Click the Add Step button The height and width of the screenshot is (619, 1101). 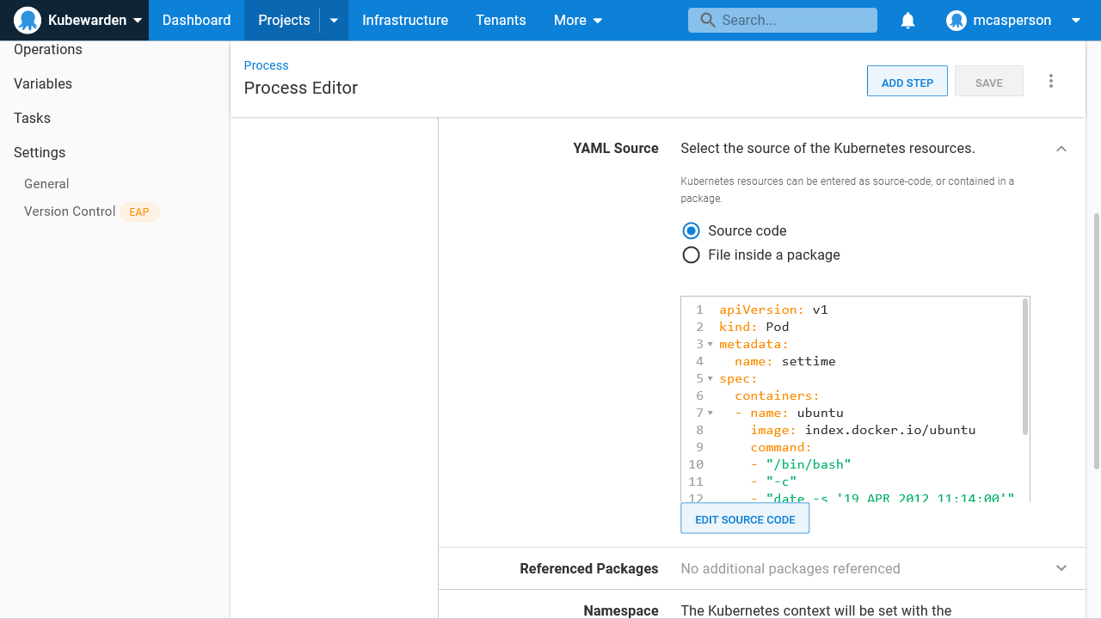(907, 83)
